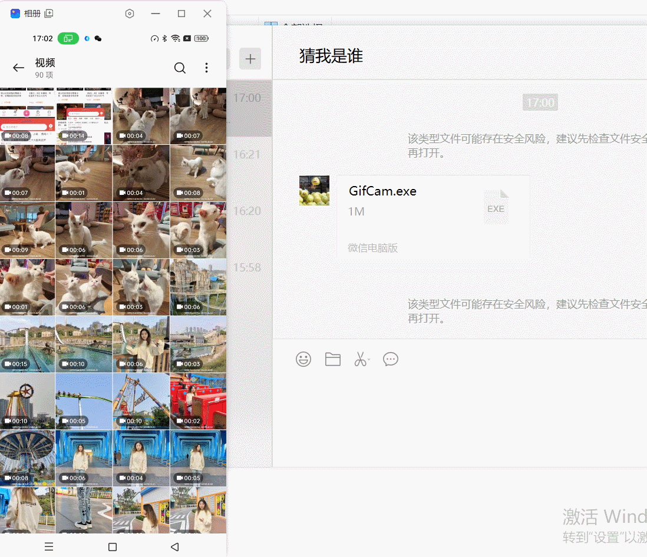Open the 00:01 white cat video in second row
The height and width of the screenshot is (557, 647).
tap(84, 173)
